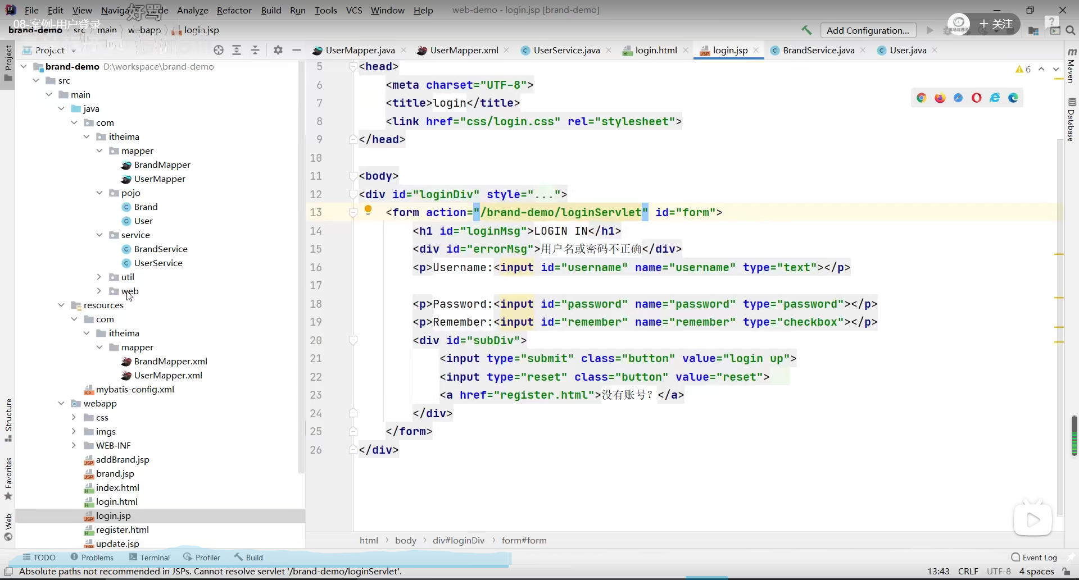The image size is (1079, 580).
Task: Expand the WEB-INF folder
Action: coord(74,445)
